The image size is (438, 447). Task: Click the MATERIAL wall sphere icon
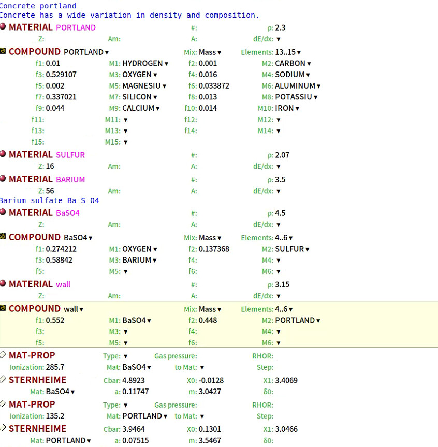pos(3,283)
